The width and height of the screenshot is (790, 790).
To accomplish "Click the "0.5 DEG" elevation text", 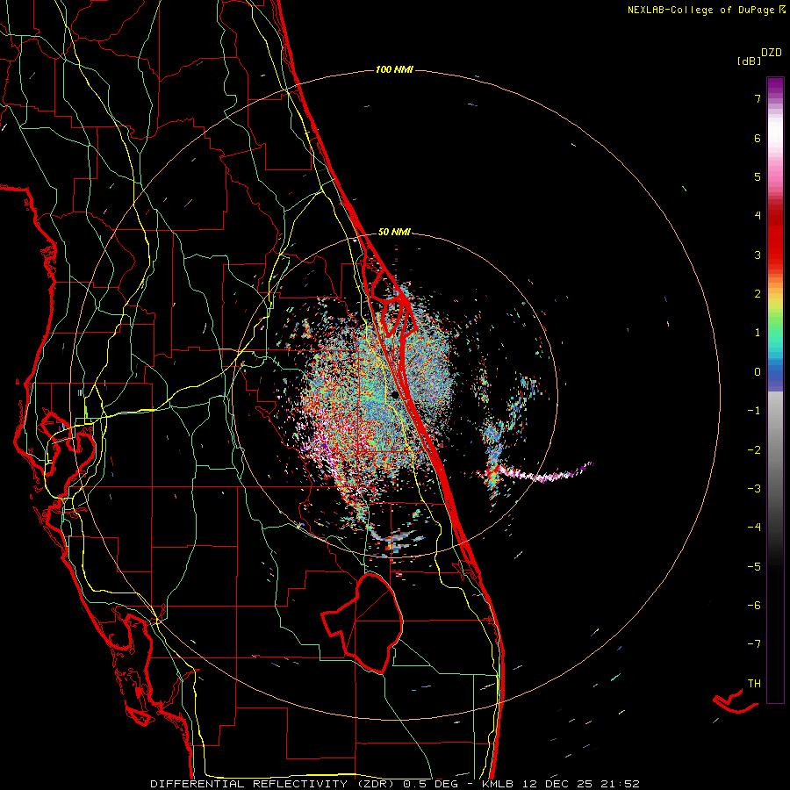I will tap(430, 784).
